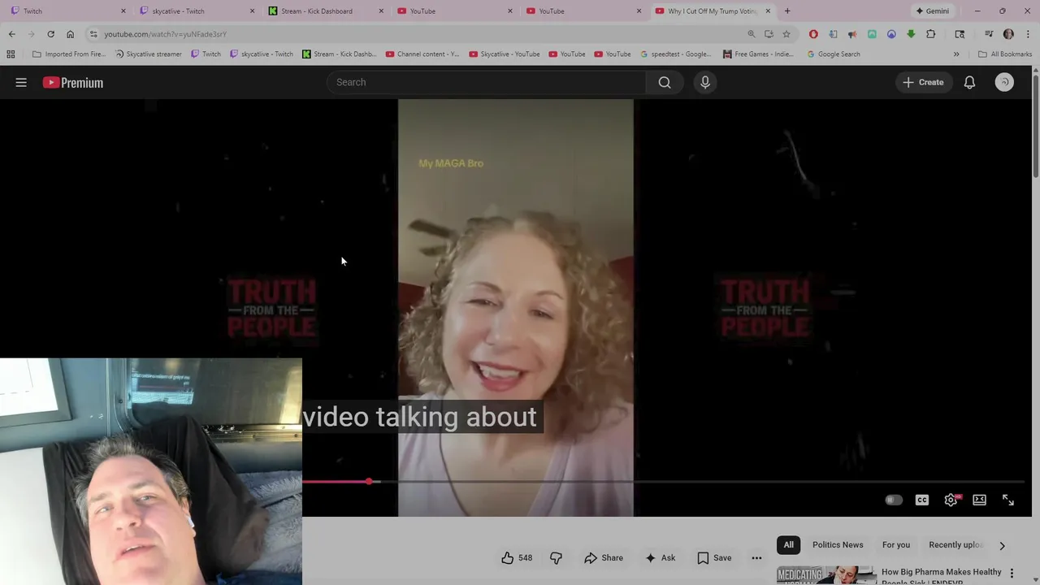
Task: Save video to playlist
Action: point(714,557)
